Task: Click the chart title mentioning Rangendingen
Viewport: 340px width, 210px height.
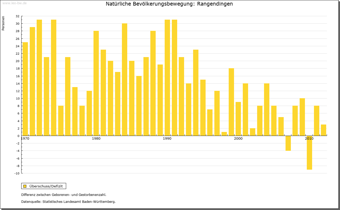Action: pyautogui.click(x=169, y=4)
